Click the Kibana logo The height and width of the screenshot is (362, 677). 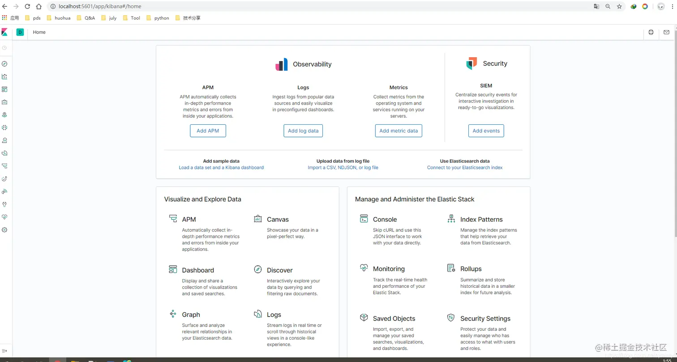(x=4, y=32)
